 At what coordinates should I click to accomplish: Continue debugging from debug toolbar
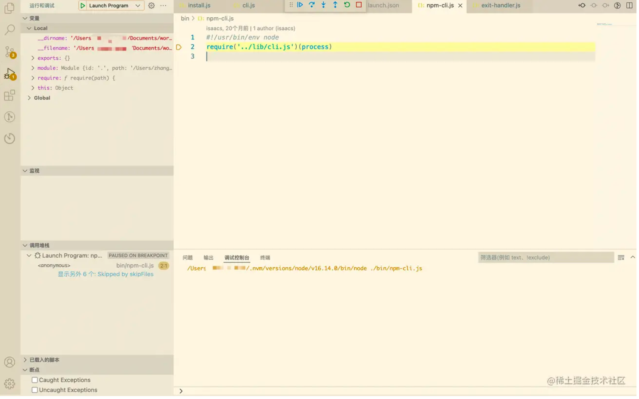[x=300, y=5]
